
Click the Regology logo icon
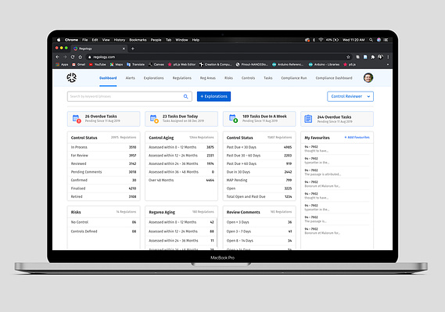tap(71, 77)
